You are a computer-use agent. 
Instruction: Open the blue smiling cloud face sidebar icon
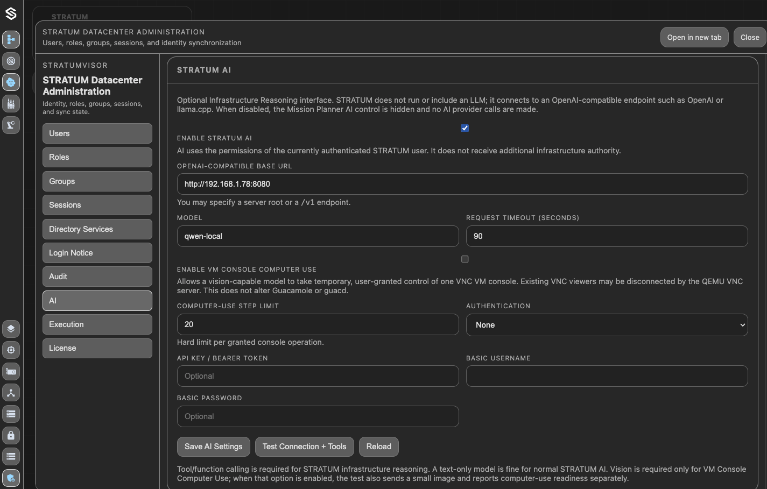[x=11, y=82]
